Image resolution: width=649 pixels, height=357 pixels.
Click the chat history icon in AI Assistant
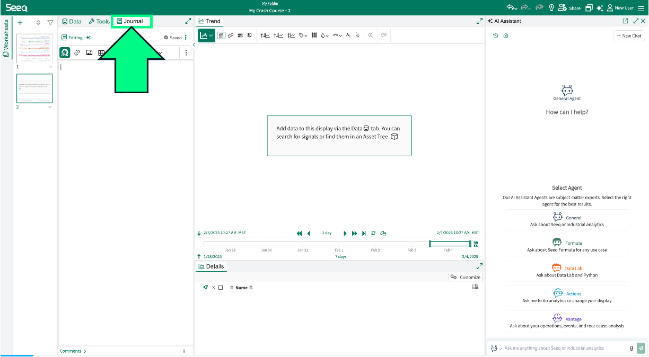point(496,36)
